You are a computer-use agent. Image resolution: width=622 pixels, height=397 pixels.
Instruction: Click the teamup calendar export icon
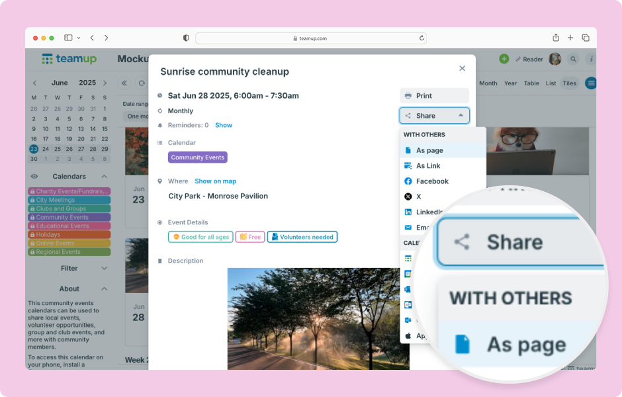408,259
